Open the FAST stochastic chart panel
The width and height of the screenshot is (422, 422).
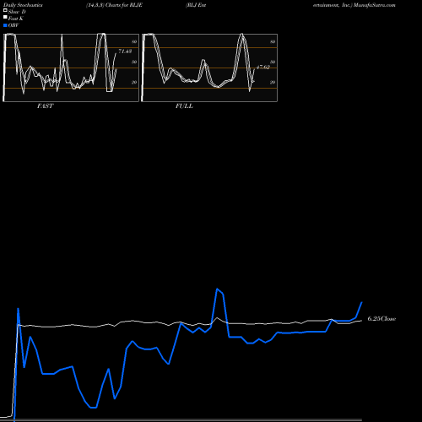[x=71, y=68]
